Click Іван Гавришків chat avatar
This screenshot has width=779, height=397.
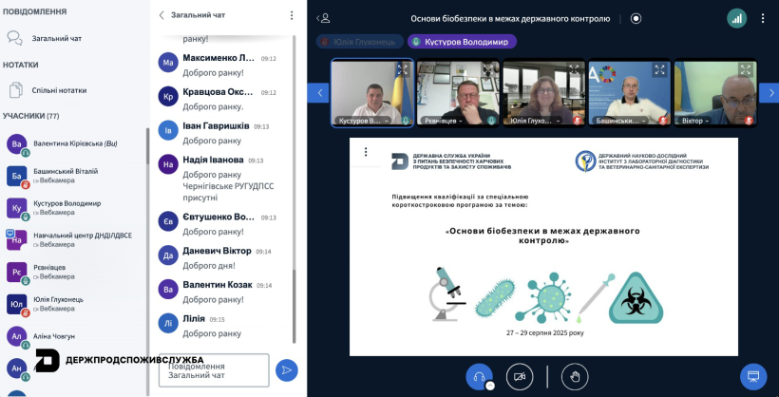click(168, 131)
